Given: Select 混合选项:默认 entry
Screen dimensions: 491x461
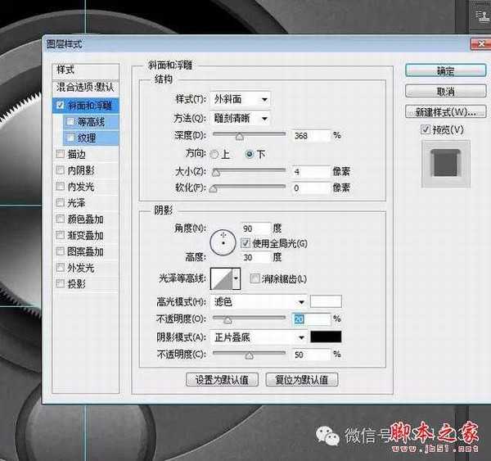Looking at the screenshot, I should 85,87.
